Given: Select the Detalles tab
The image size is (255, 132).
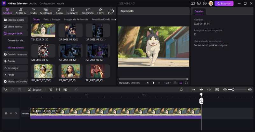Looking at the screenshot, I should point(199,11).
